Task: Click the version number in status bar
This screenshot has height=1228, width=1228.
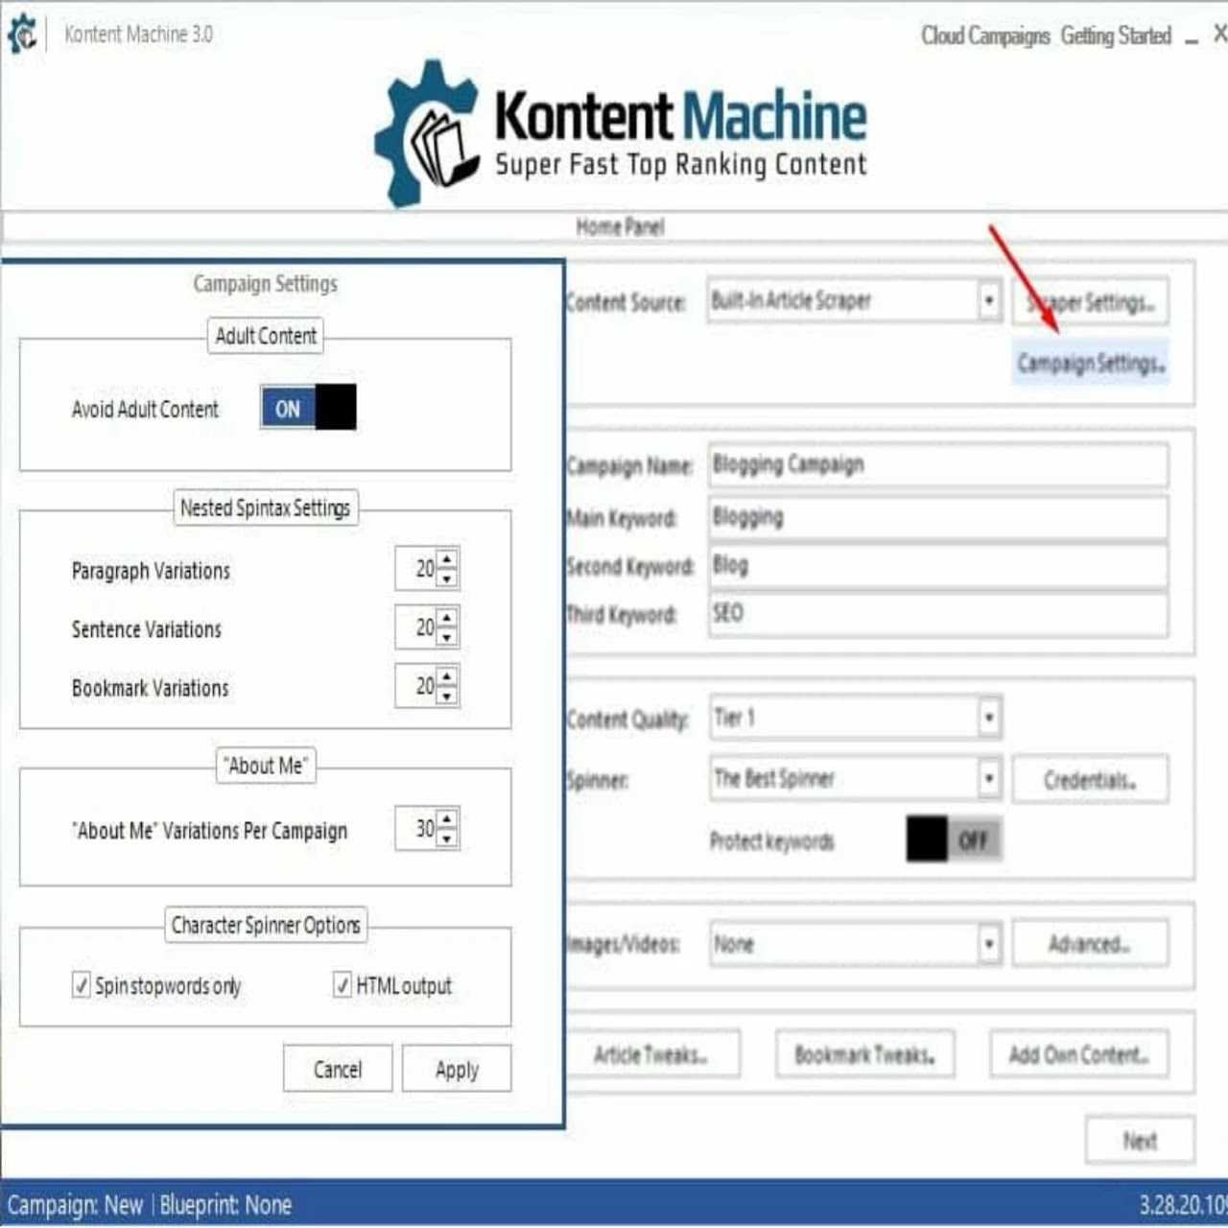Action: tap(1182, 1204)
